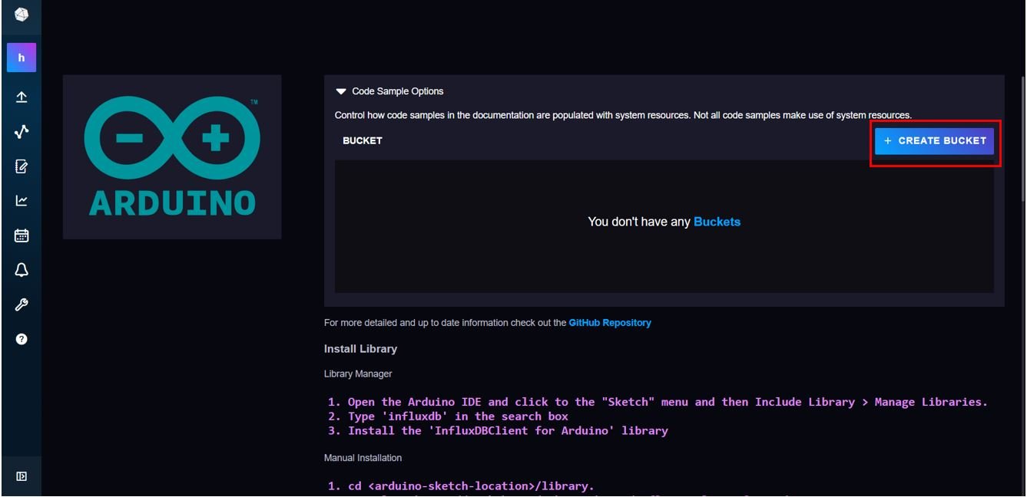Click the Library Manager code block

(658, 416)
